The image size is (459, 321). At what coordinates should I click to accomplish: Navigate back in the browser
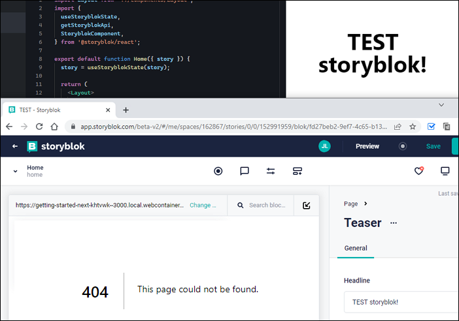[x=9, y=127]
